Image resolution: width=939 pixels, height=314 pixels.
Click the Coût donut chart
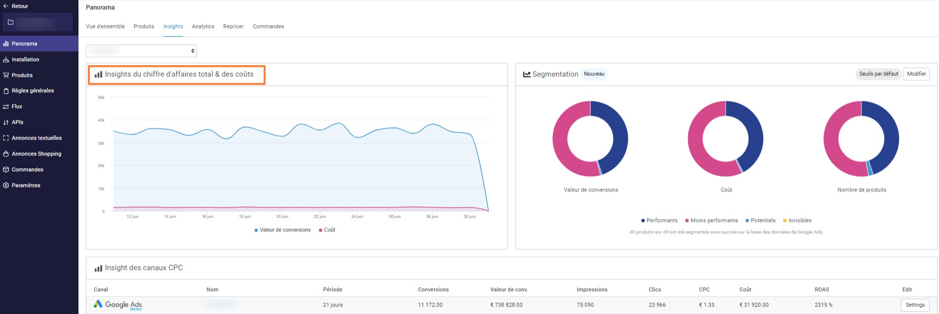tap(726, 139)
